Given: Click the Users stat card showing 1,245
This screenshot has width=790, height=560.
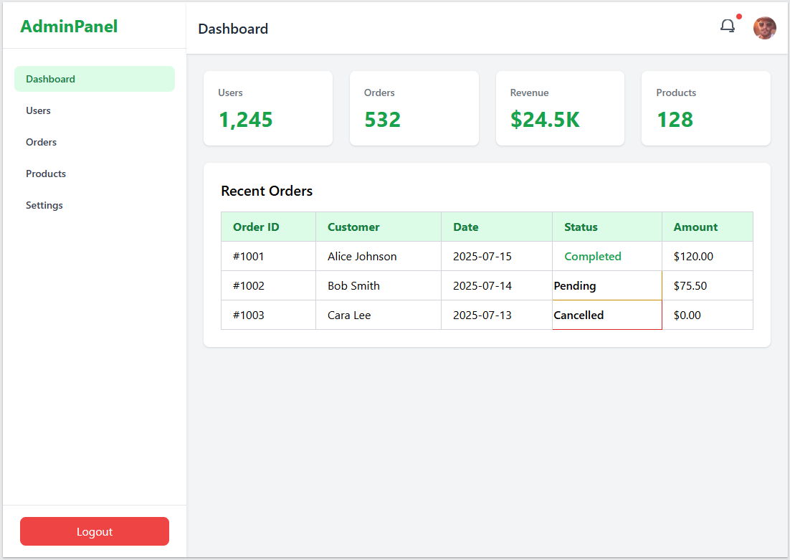Looking at the screenshot, I should click(268, 108).
